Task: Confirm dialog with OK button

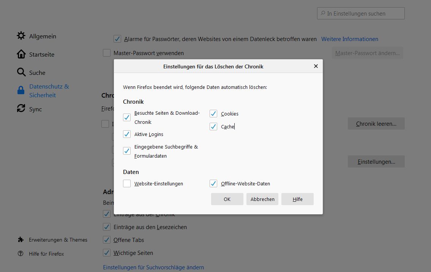Action: click(x=227, y=199)
